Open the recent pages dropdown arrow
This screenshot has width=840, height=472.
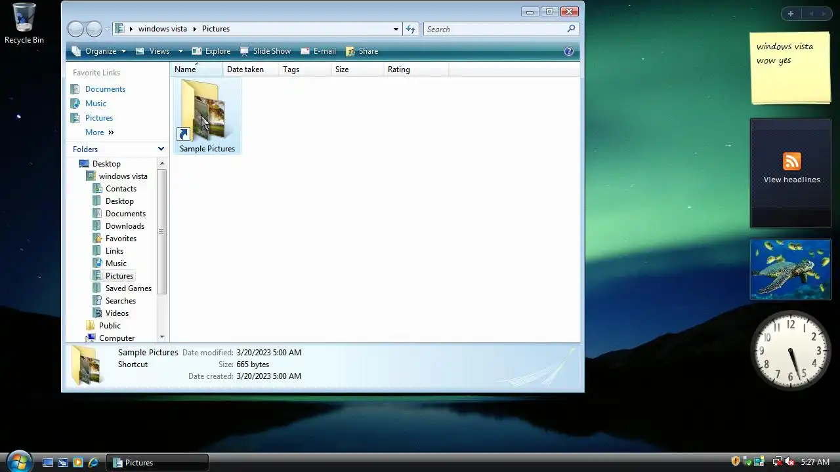[x=107, y=29]
